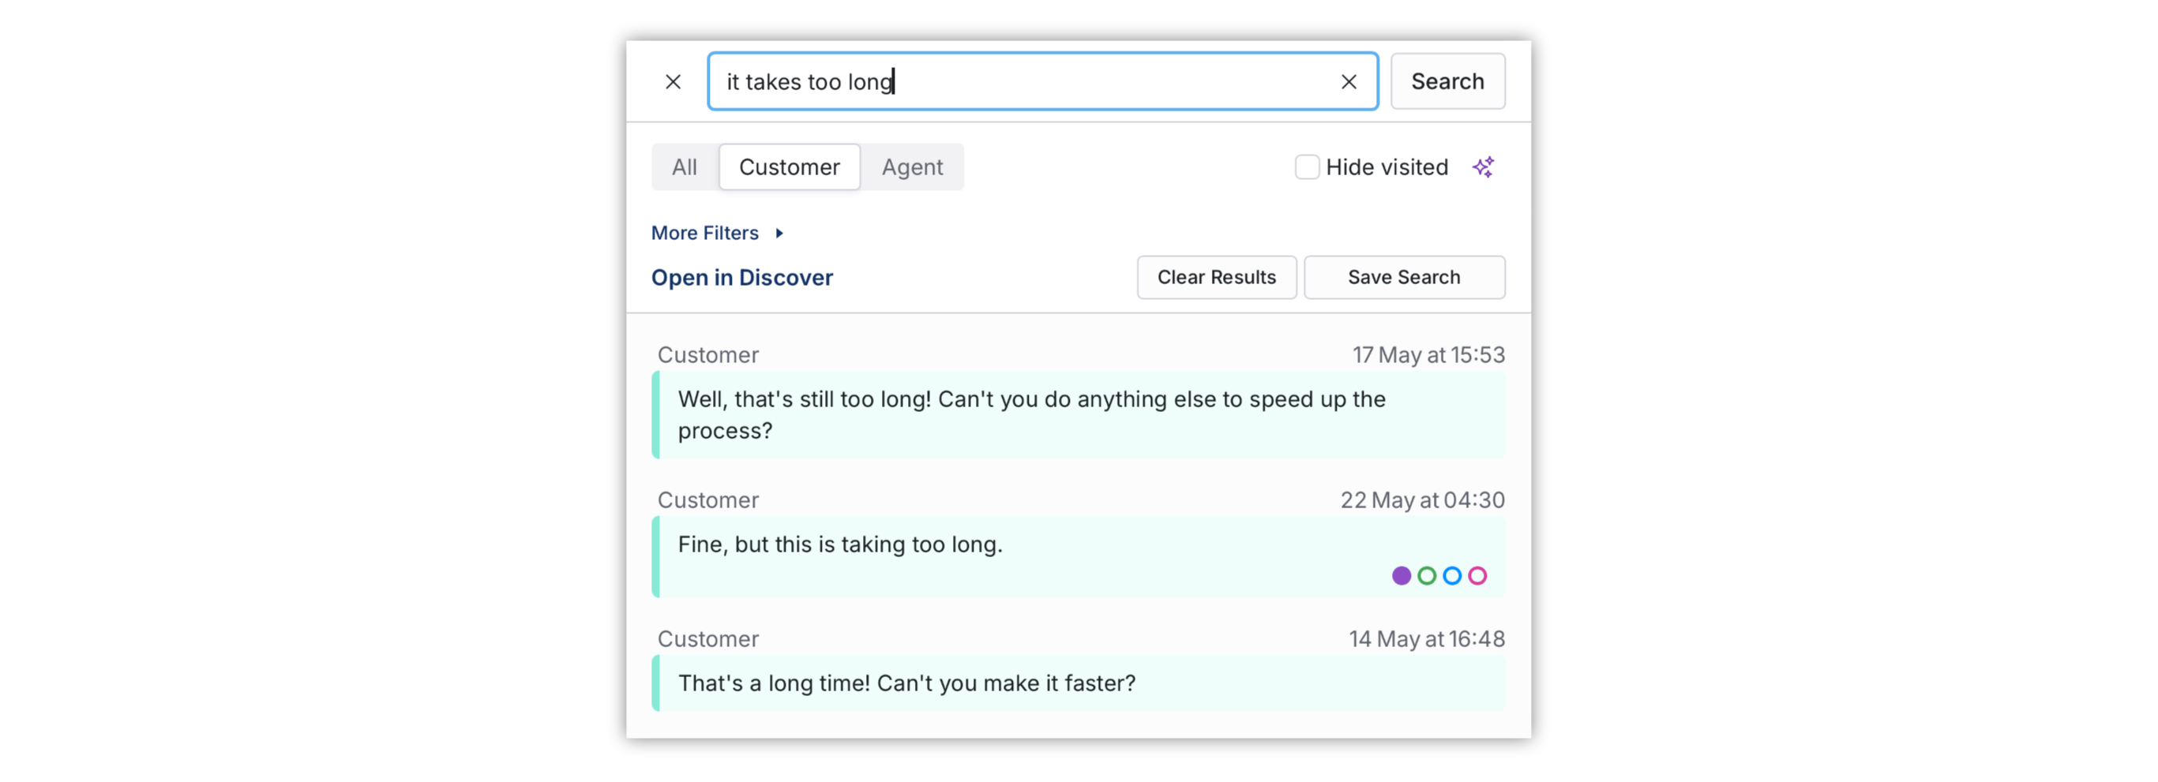Viewport: 2158px width, 782px height.
Task: Select the Agent tab
Action: click(x=911, y=167)
